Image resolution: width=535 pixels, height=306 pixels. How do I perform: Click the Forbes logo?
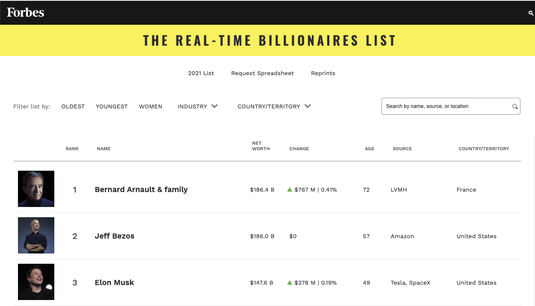25,12
